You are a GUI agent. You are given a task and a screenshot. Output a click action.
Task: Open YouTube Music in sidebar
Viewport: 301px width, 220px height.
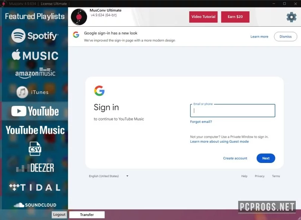pos(35,130)
